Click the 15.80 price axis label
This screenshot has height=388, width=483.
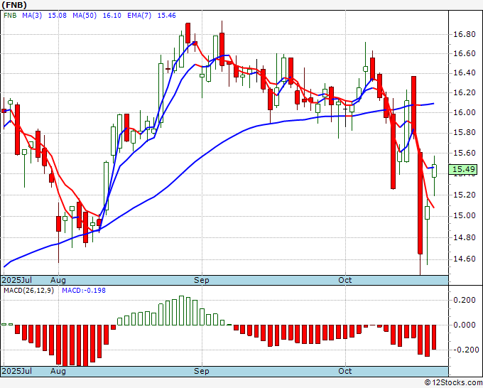[465, 133]
